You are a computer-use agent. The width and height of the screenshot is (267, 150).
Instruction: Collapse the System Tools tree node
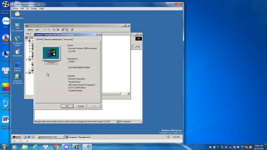pos(27,40)
